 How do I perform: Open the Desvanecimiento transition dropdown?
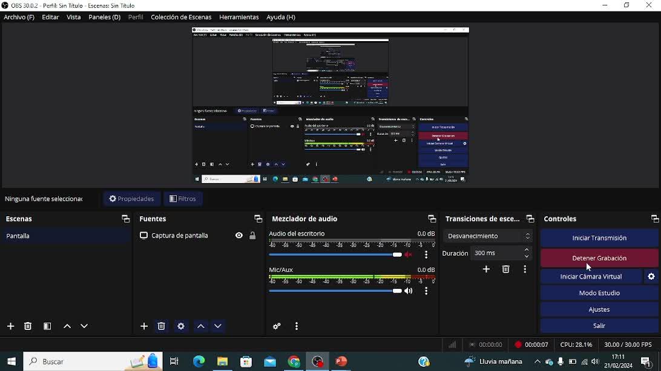(488, 236)
